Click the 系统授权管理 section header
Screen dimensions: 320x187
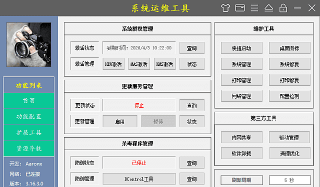137,29
